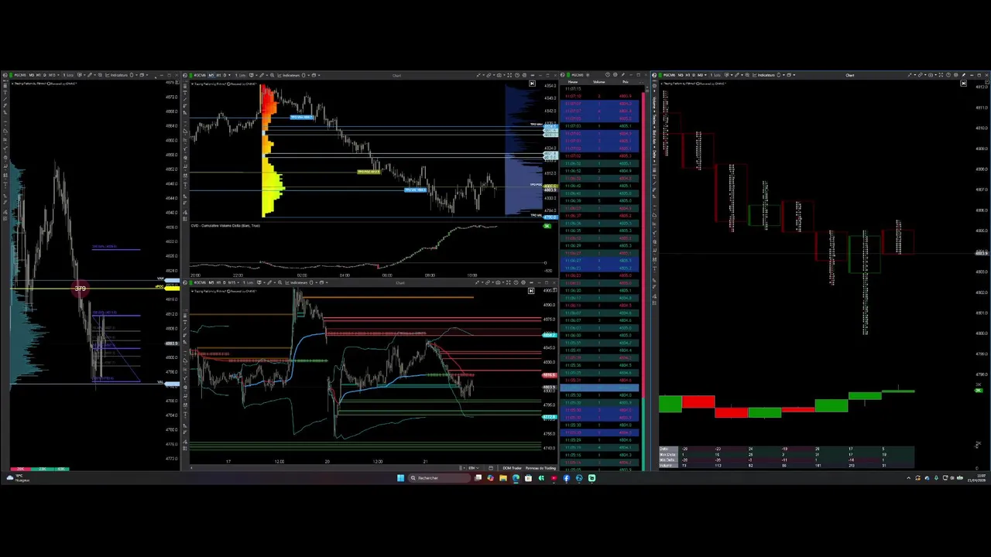
Task: Open chart type dropdown in left chart
Action: pos(80,75)
